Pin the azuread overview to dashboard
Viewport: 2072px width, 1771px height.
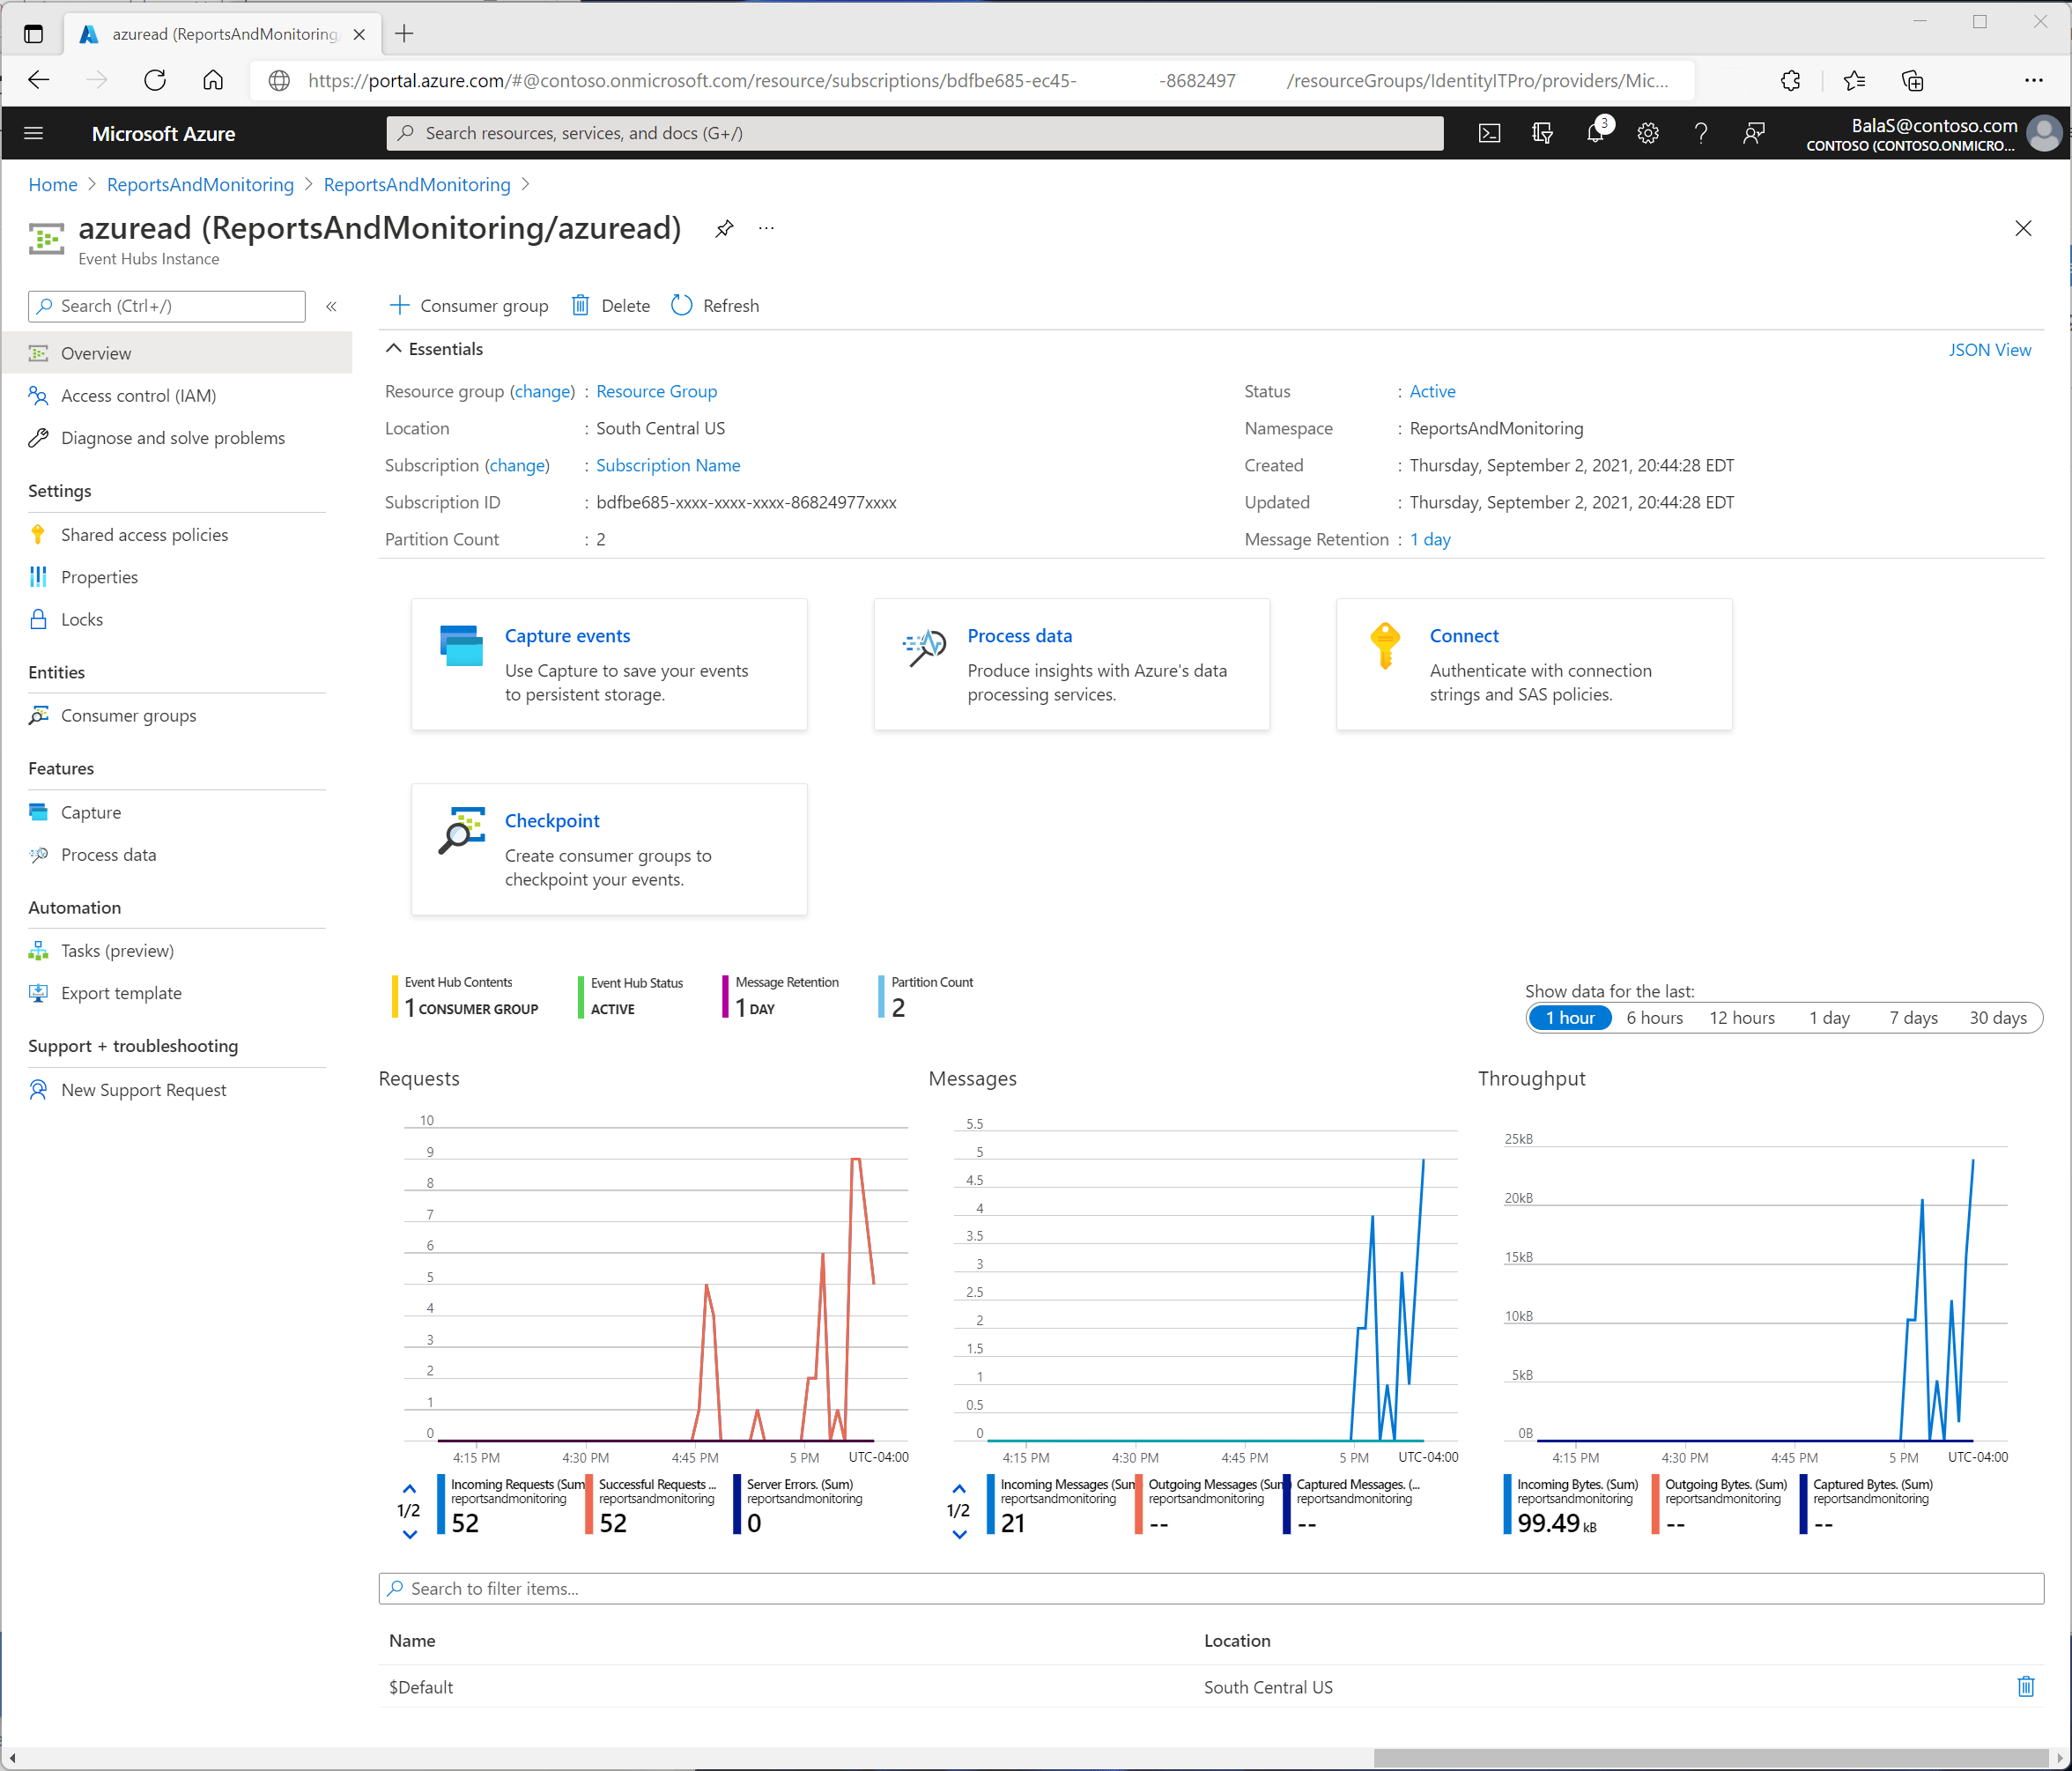click(724, 228)
